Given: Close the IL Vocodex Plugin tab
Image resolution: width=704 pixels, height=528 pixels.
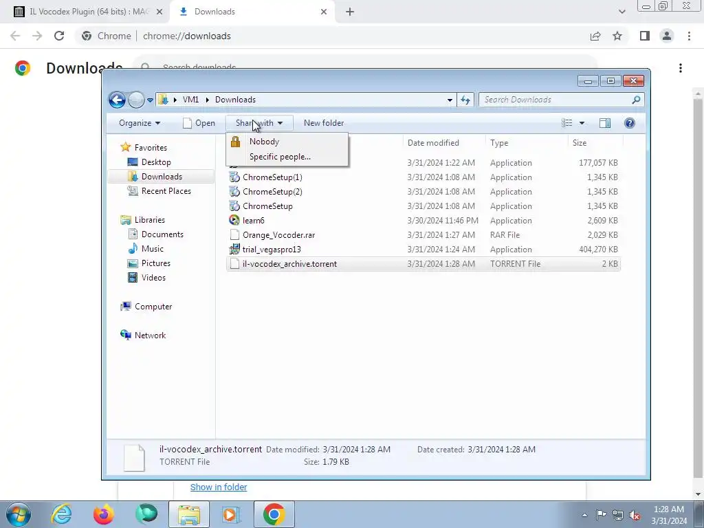Looking at the screenshot, I should coord(159,12).
